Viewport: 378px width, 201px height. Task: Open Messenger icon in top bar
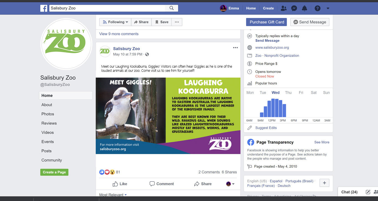point(294,8)
